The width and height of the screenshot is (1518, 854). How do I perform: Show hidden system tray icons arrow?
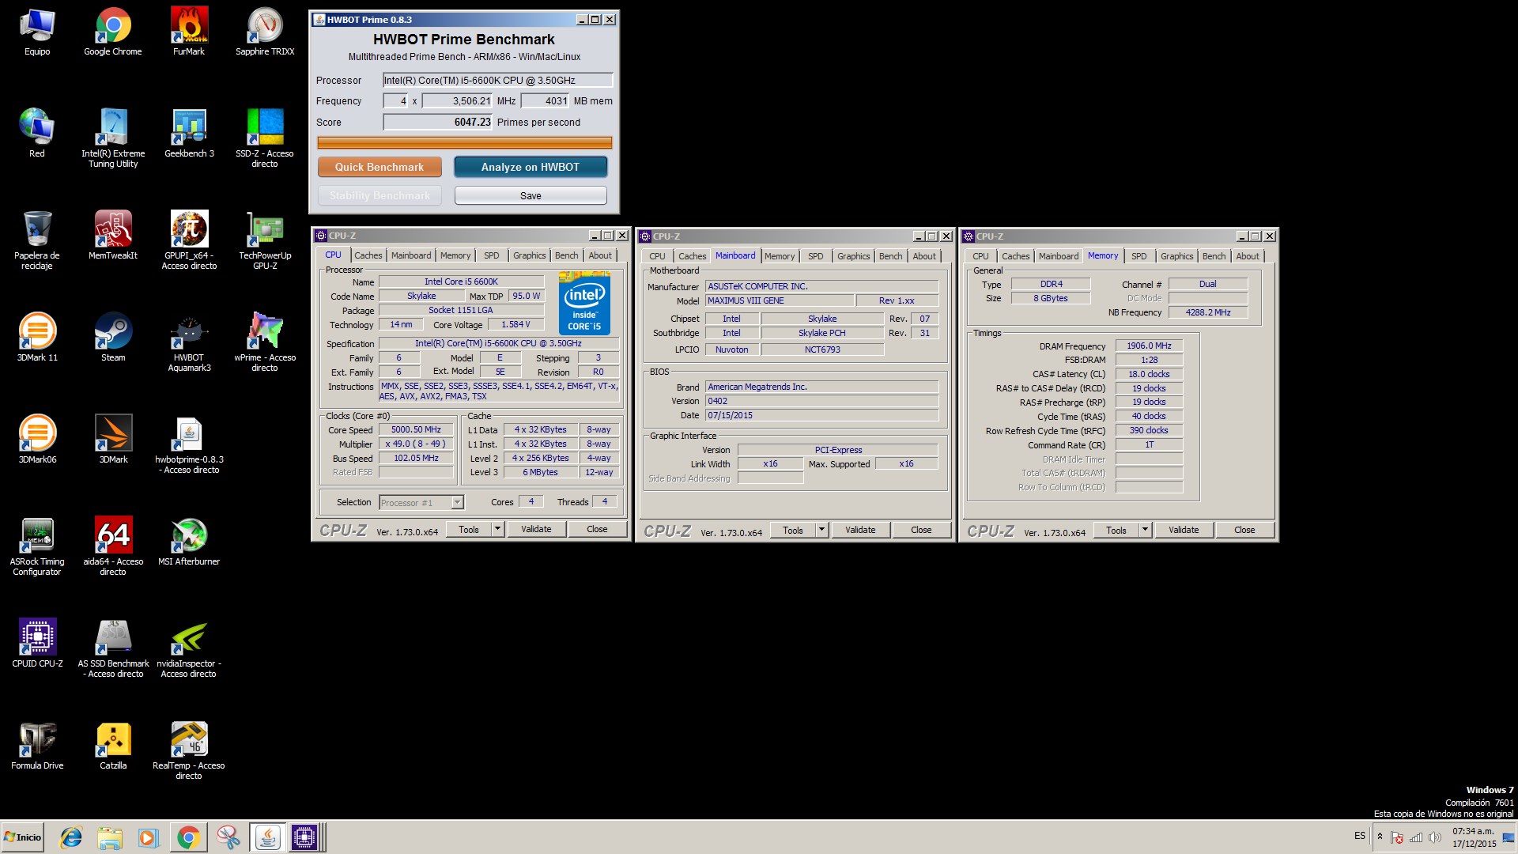pos(1380,837)
